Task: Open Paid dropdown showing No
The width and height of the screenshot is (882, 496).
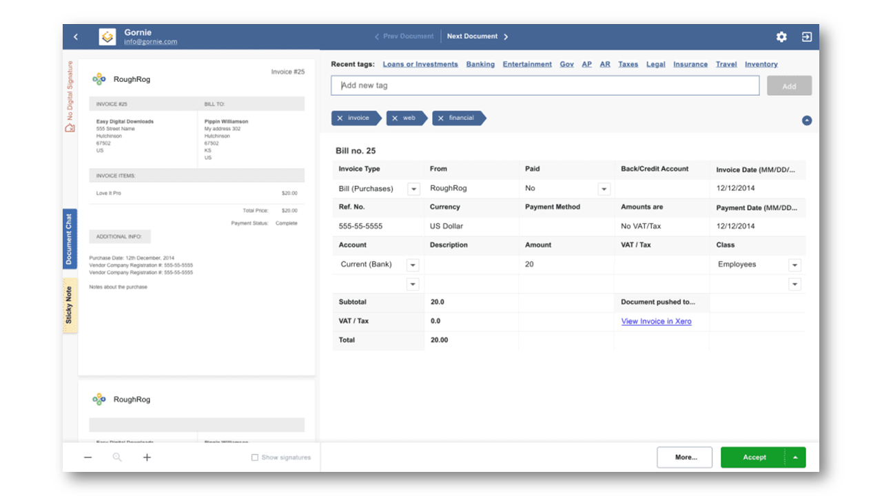Action: 604,189
